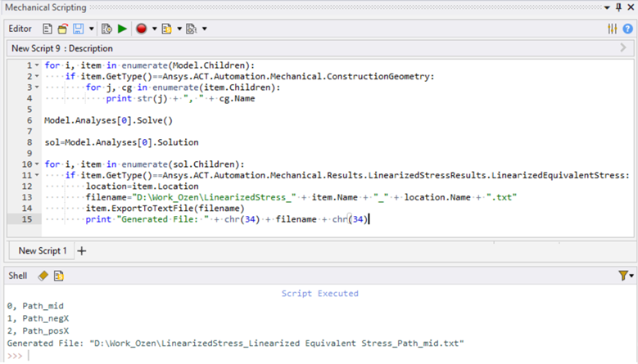Viewport: 638px width, 364px height.
Task: Open the panel window position dropdown arrow
Action: point(606,7)
